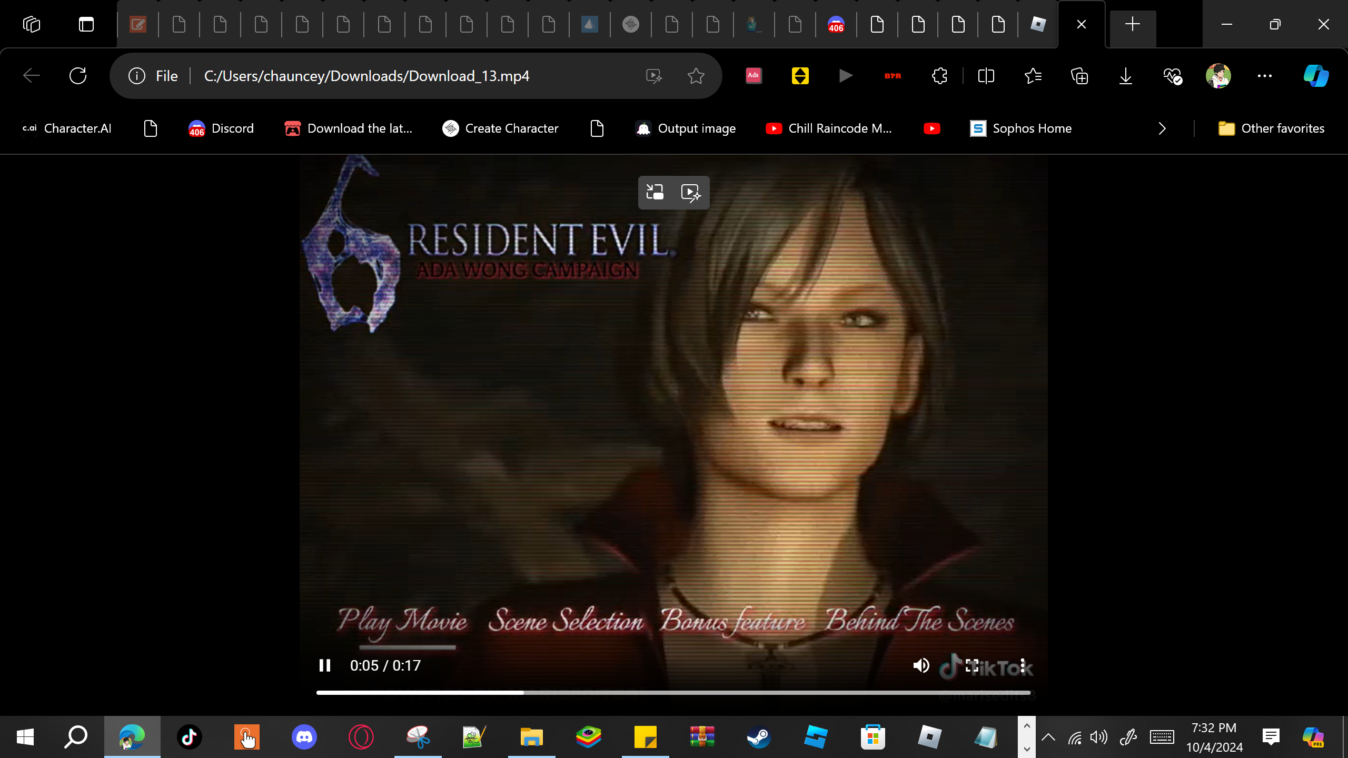1348x758 pixels.
Task: Open the system volume control in the tray
Action: (x=1099, y=737)
